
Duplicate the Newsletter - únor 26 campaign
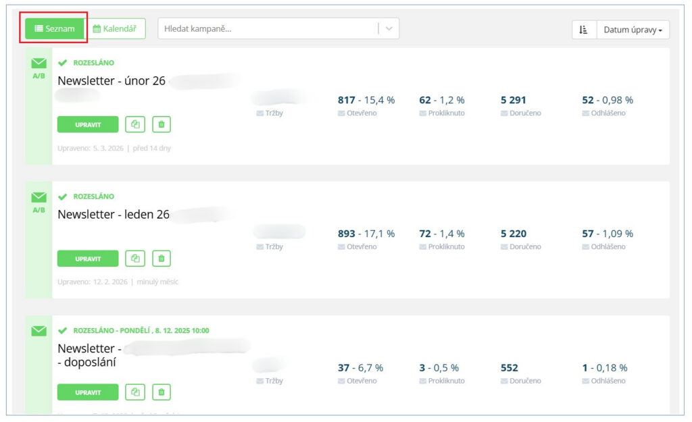pyautogui.click(x=135, y=124)
